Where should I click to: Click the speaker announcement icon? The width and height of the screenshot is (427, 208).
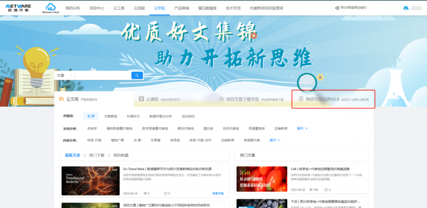click(x=337, y=8)
